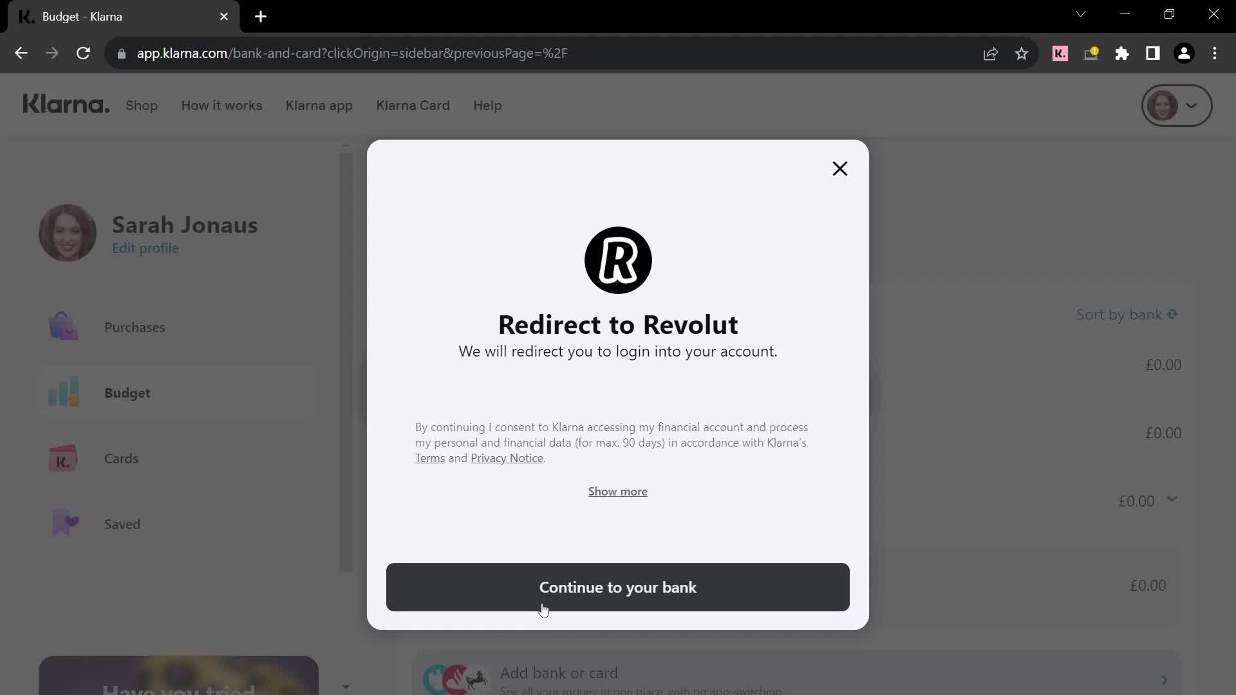Open Klarna's Terms link

[430, 458]
